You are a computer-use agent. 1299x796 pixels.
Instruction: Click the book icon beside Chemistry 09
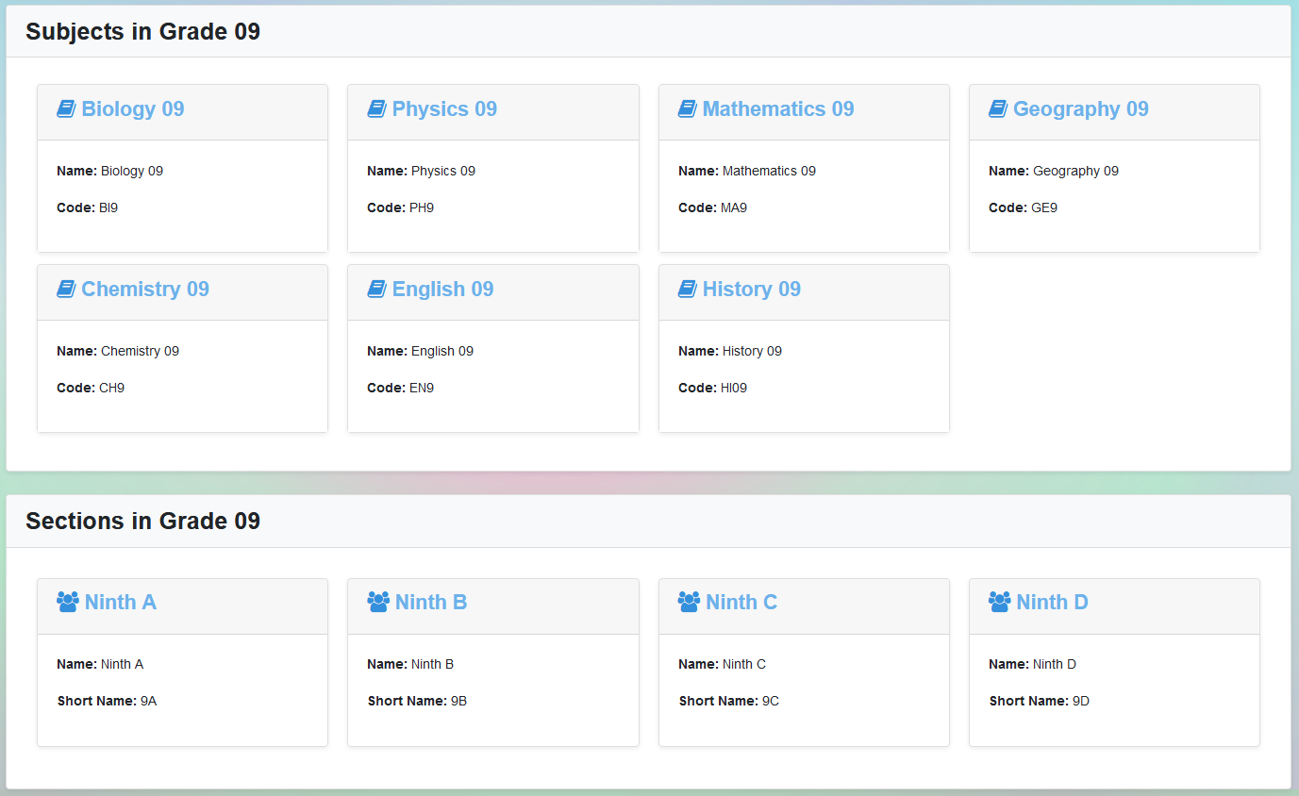click(66, 290)
